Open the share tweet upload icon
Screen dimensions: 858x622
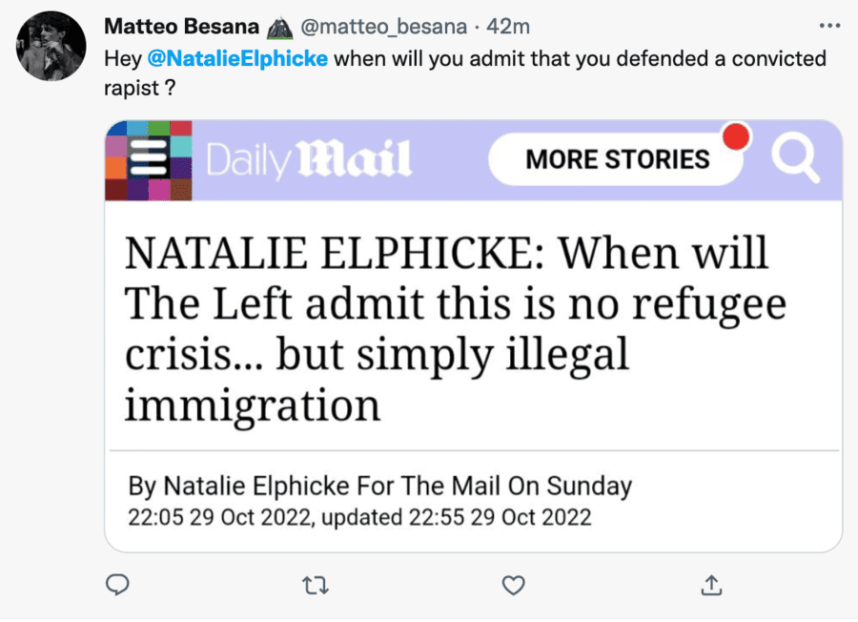pos(711,584)
